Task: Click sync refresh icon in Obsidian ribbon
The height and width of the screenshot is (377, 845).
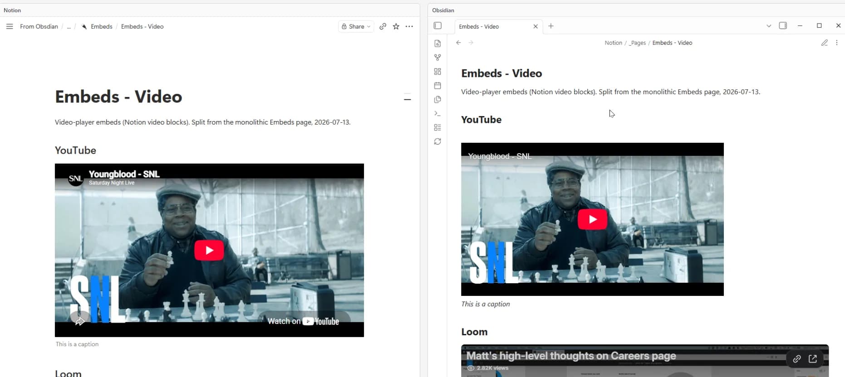Action: click(437, 142)
